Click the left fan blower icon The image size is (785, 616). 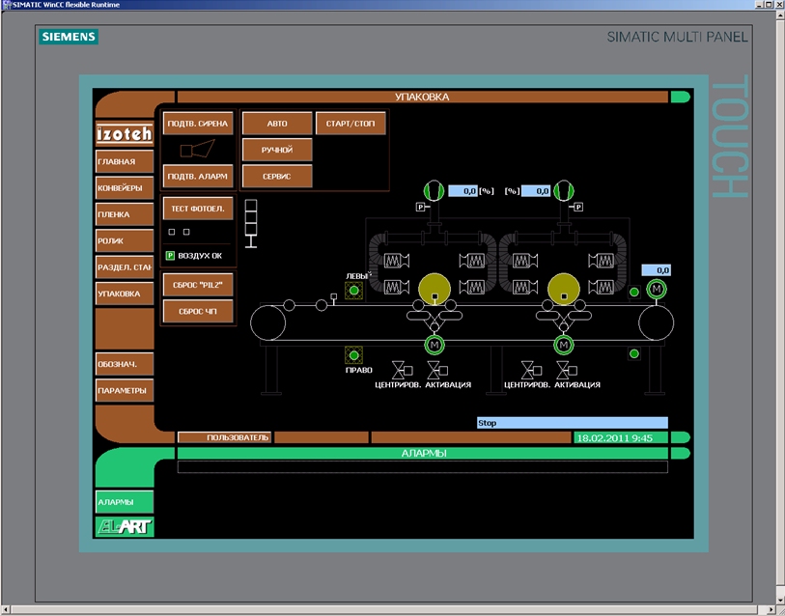(434, 191)
